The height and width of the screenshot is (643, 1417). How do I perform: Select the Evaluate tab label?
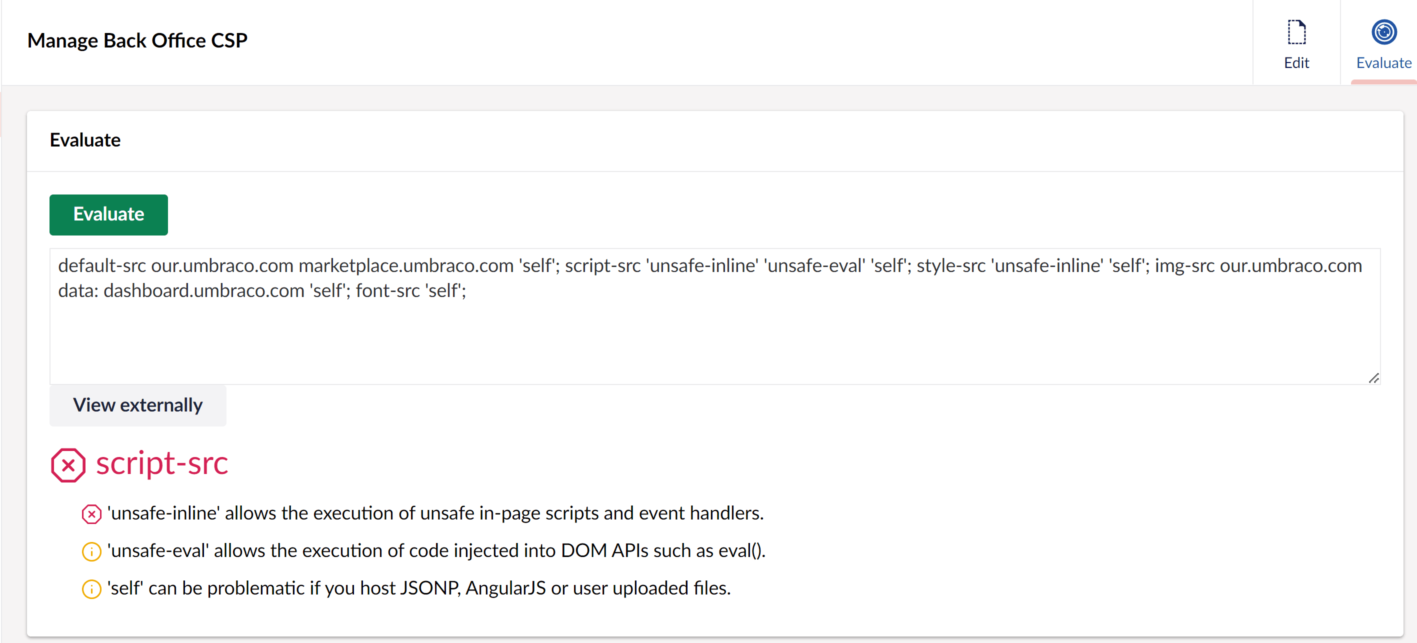coord(1383,62)
